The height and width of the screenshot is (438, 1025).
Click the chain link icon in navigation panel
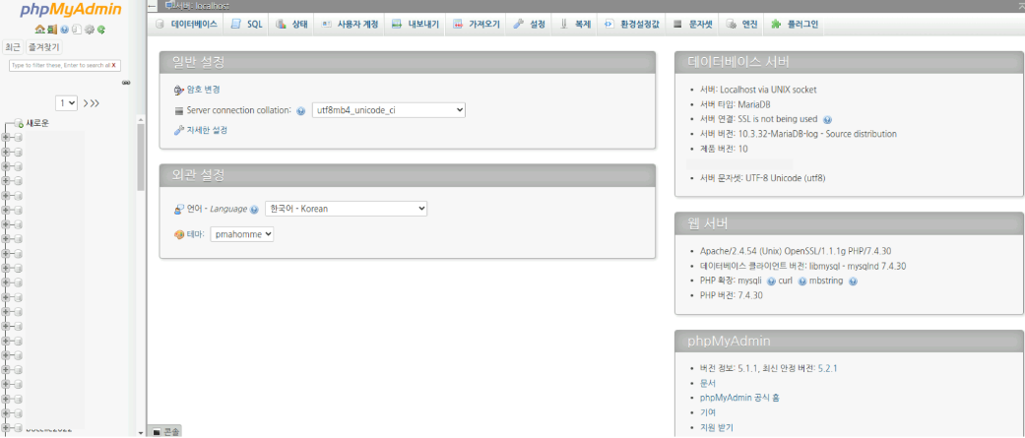(x=126, y=83)
